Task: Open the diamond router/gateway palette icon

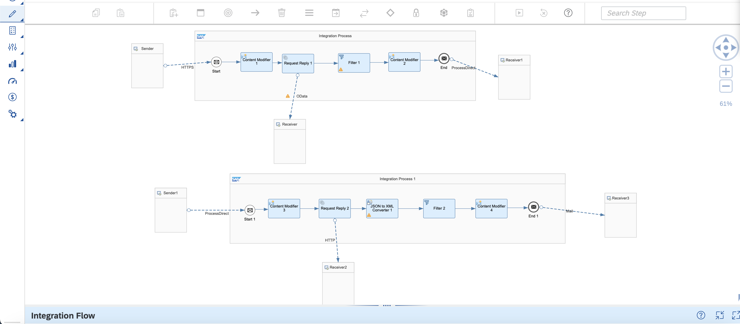Action: 390,13
